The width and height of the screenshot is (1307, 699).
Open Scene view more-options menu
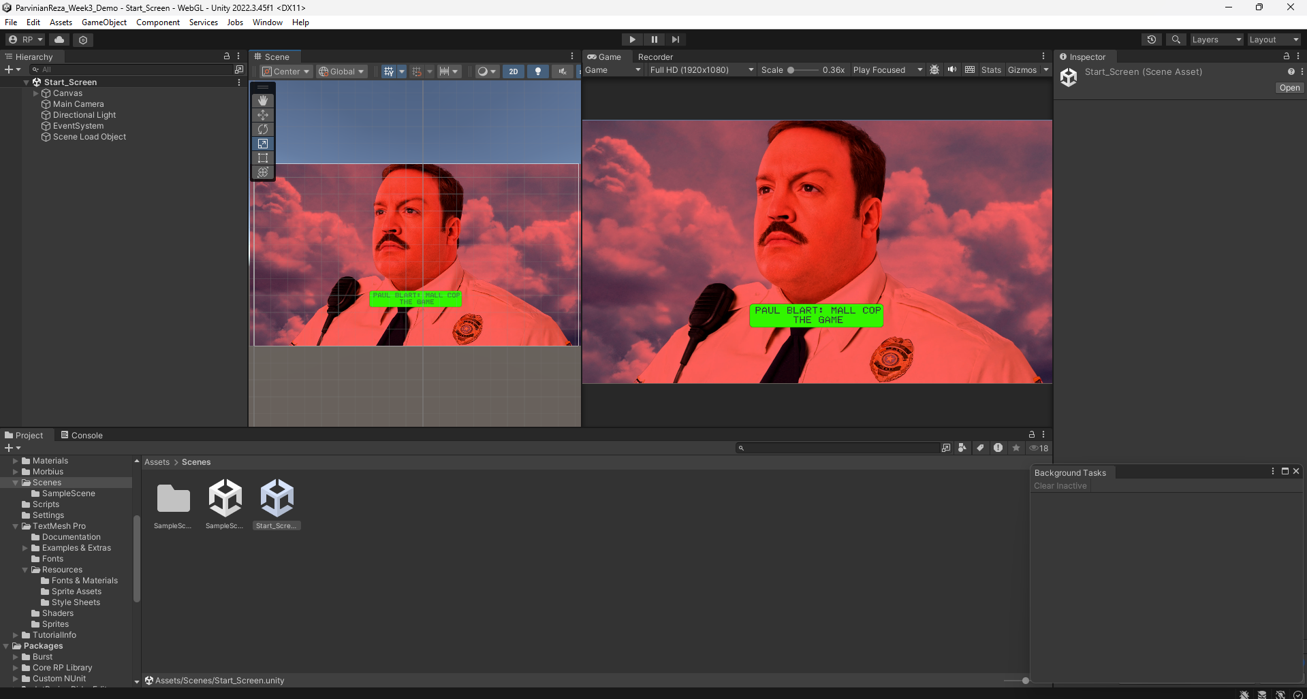click(572, 56)
